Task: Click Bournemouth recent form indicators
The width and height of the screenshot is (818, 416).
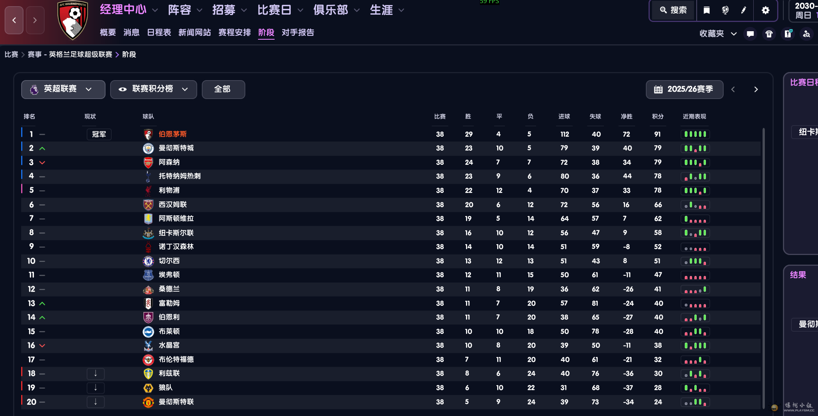Action: 695,134
